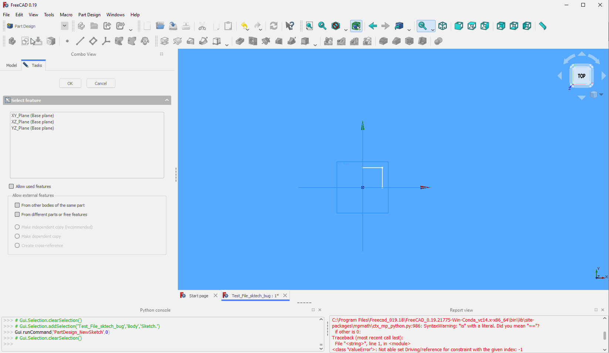Switch to the Model tab
This screenshot has height=353, width=609.
[11, 65]
